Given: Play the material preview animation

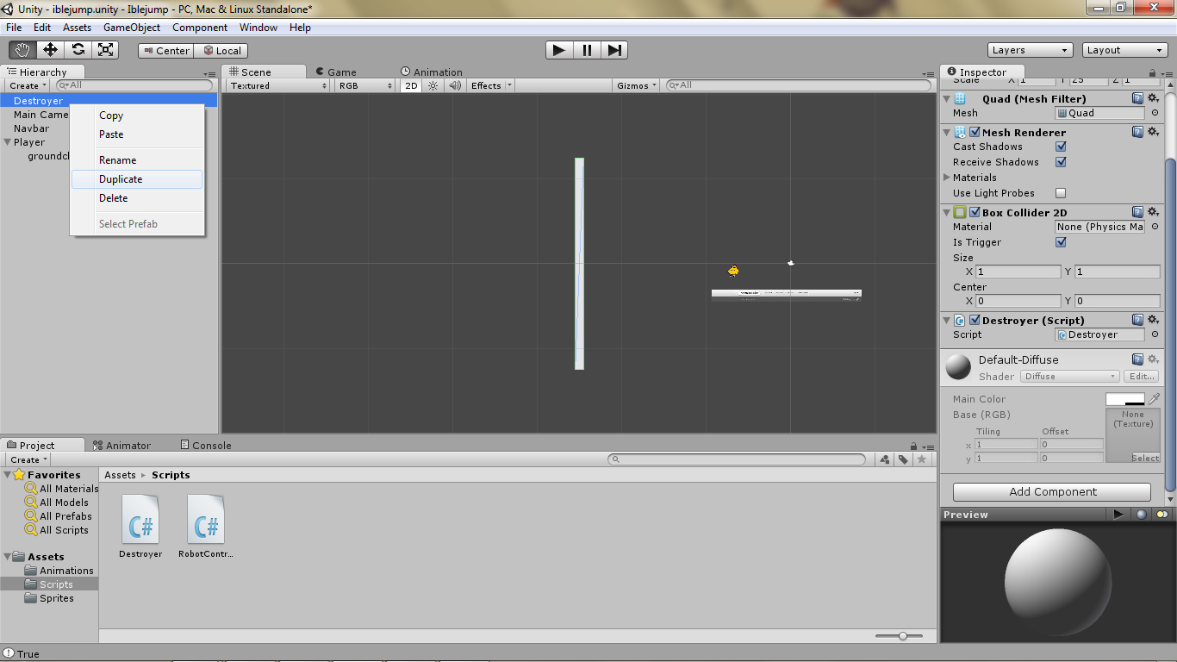Looking at the screenshot, I should [x=1118, y=515].
